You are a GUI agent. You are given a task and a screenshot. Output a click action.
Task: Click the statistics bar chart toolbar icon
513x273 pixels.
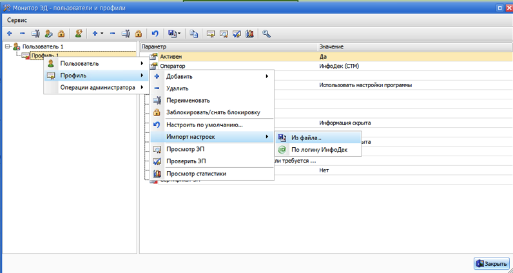(x=249, y=34)
